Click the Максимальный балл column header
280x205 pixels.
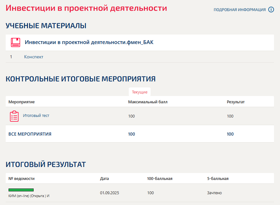(x=148, y=102)
